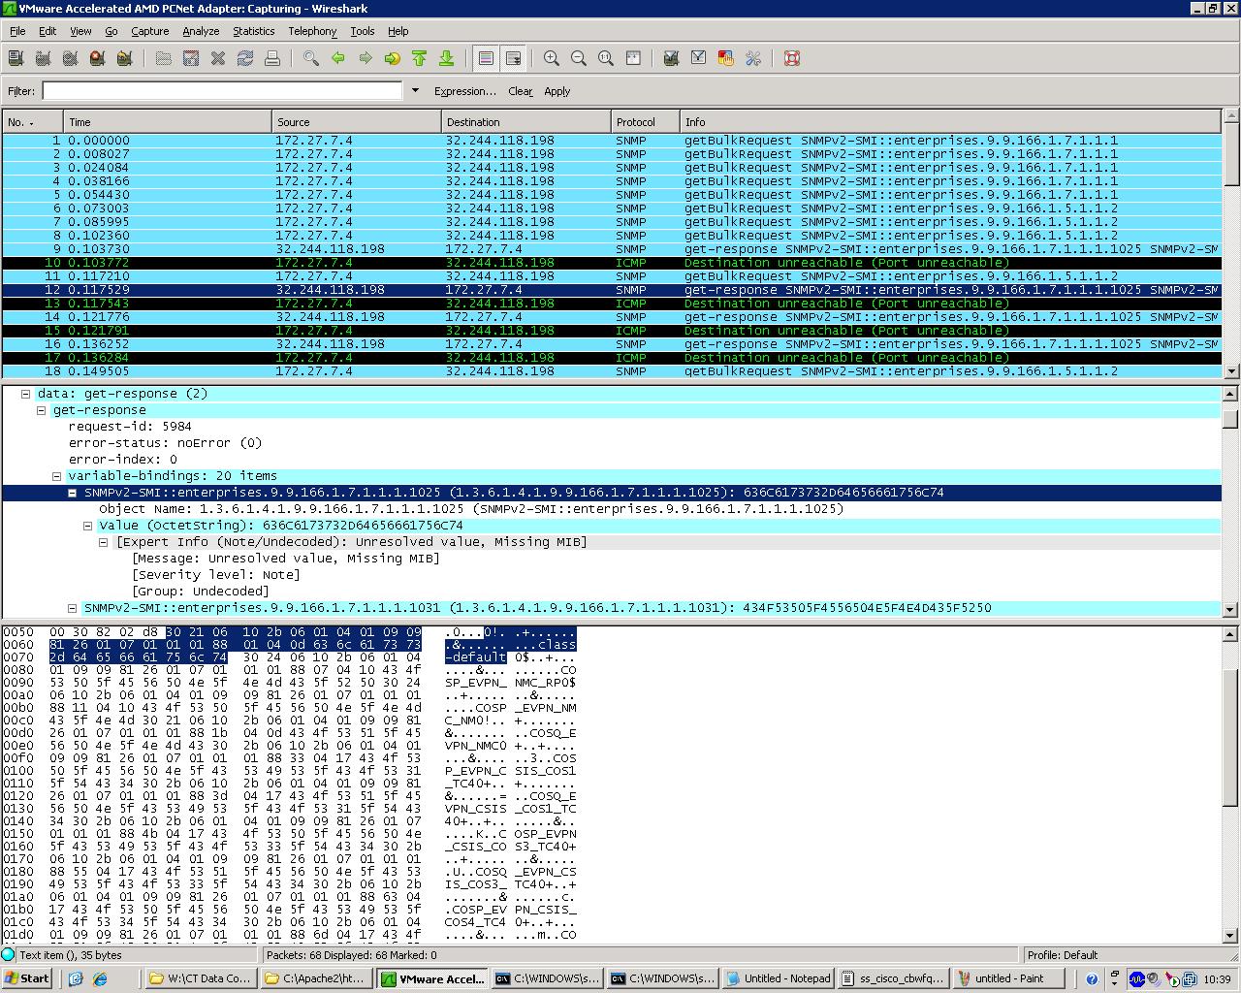Zoom out packet text icon

(x=579, y=58)
